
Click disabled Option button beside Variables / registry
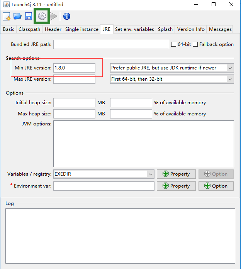pos(216,174)
